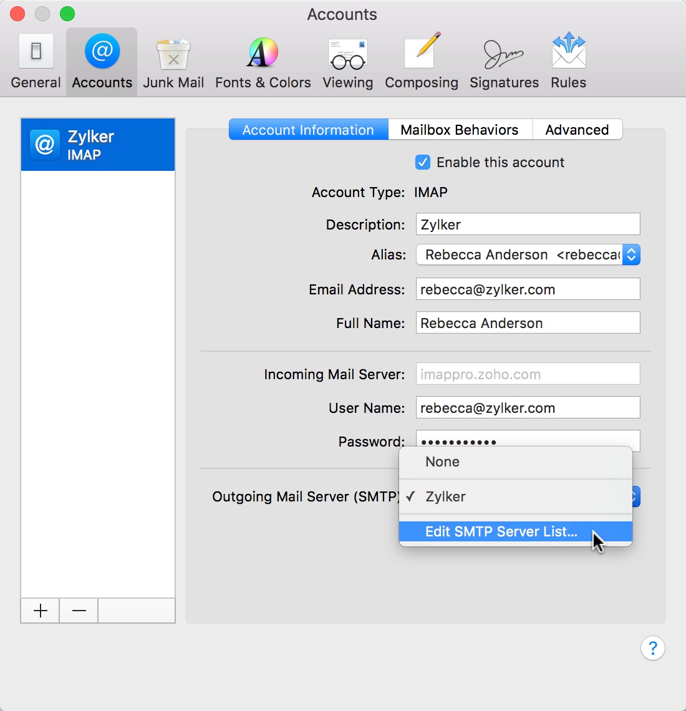
Task: Open help with the question mark button
Action: [x=653, y=649]
